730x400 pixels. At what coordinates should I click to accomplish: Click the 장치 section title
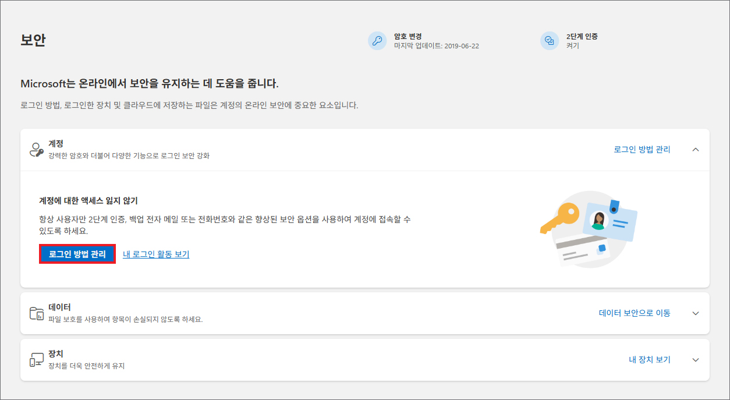[x=56, y=353]
